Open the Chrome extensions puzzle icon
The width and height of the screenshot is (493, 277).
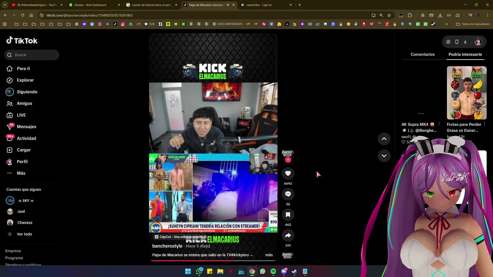(410, 15)
